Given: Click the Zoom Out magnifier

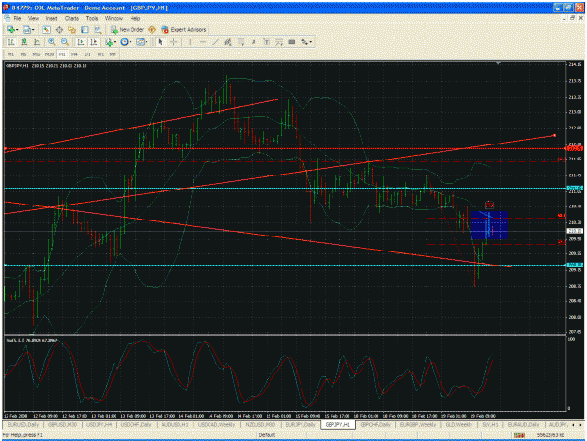Looking at the screenshot, I should [65, 42].
